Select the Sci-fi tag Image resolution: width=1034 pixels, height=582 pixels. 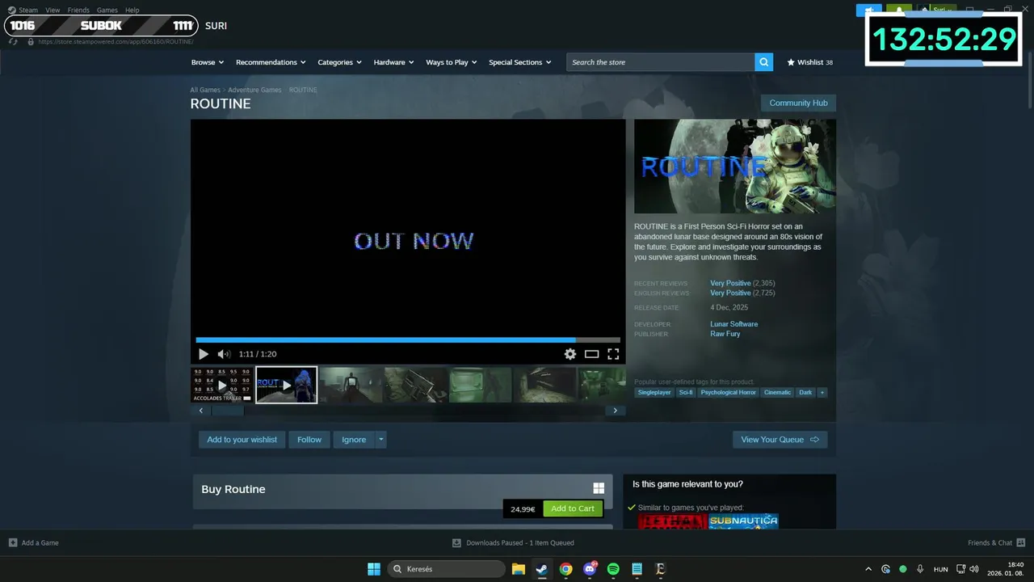(x=686, y=392)
